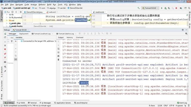Open debugger Settings gear in left sidebar

point(5,67)
